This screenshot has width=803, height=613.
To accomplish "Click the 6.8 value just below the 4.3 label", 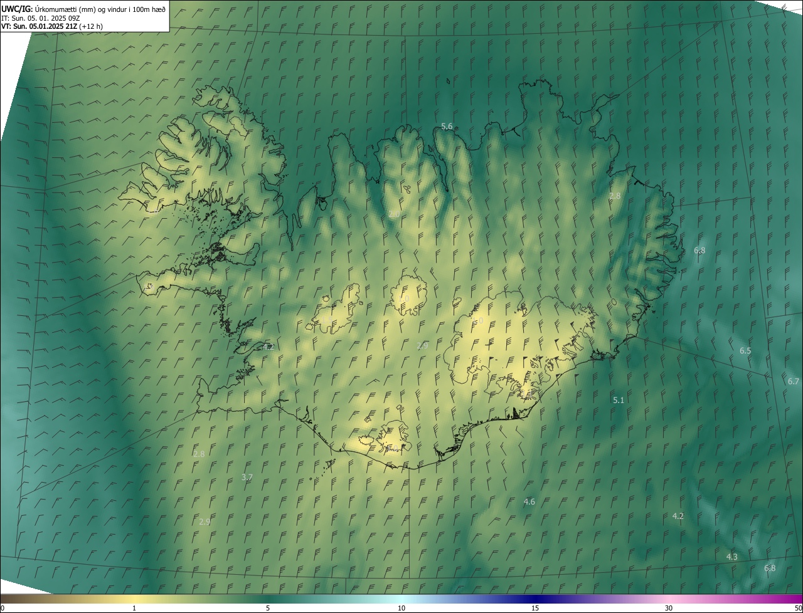I will tap(770, 568).
